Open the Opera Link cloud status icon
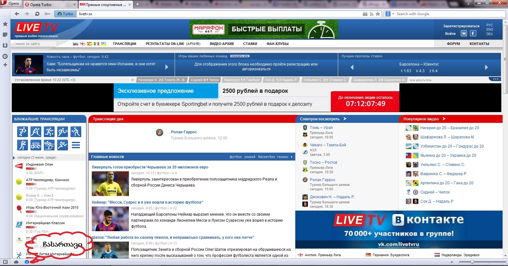 pyautogui.click(x=17, y=262)
